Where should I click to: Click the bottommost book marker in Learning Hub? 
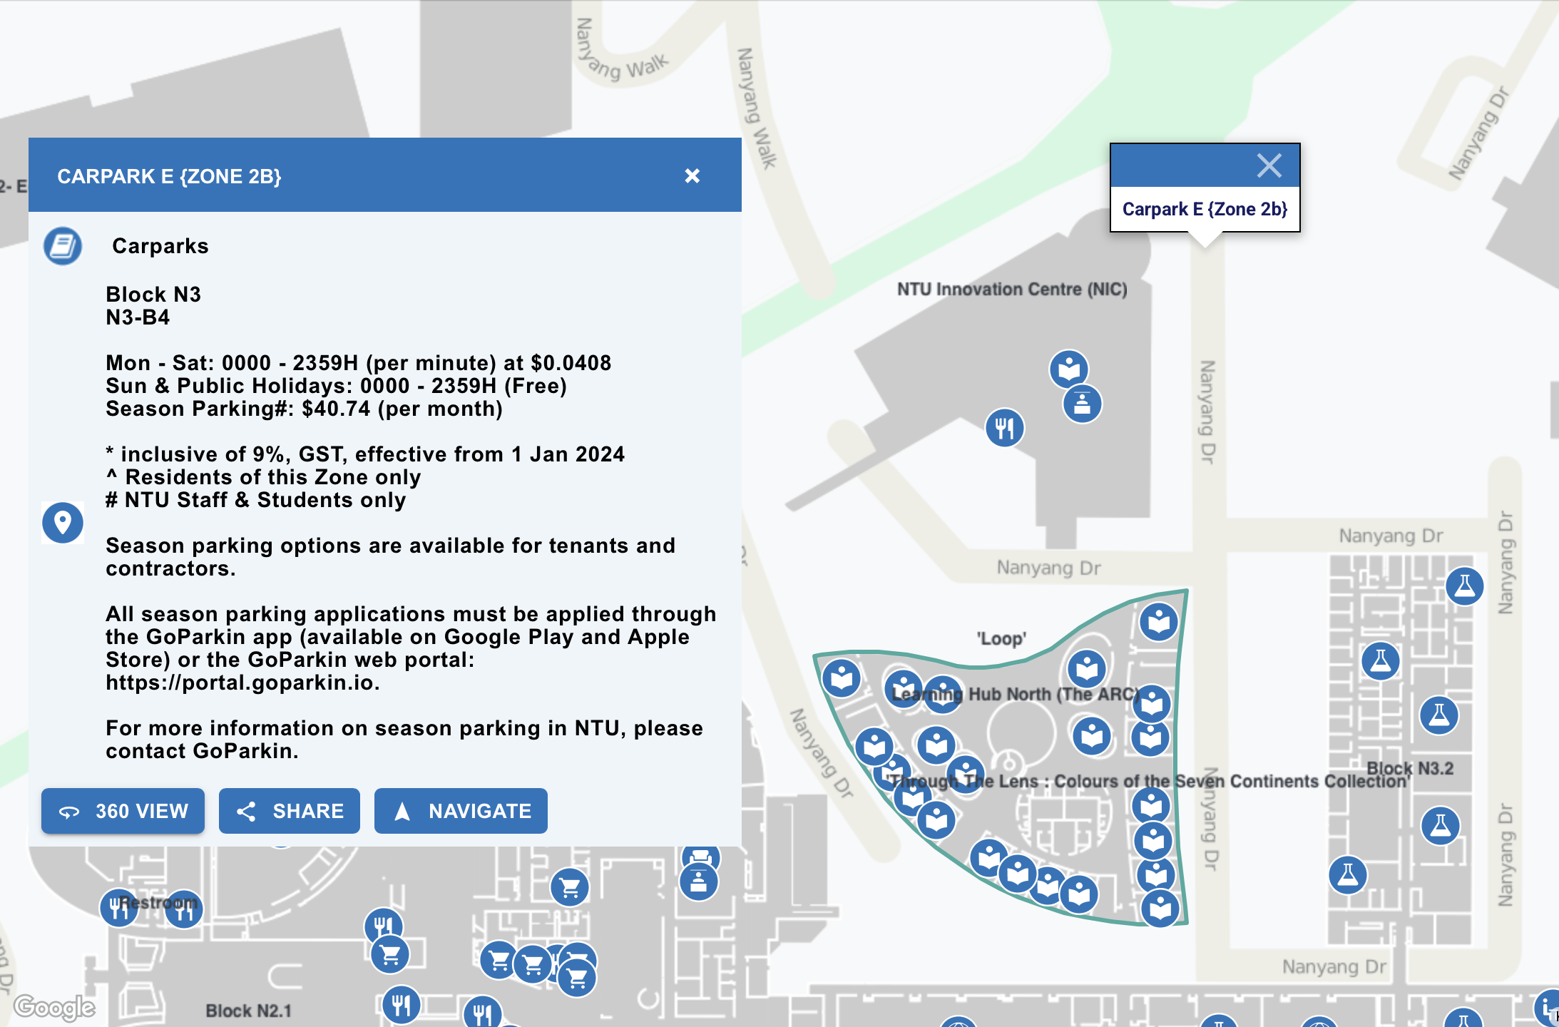point(1160,909)
